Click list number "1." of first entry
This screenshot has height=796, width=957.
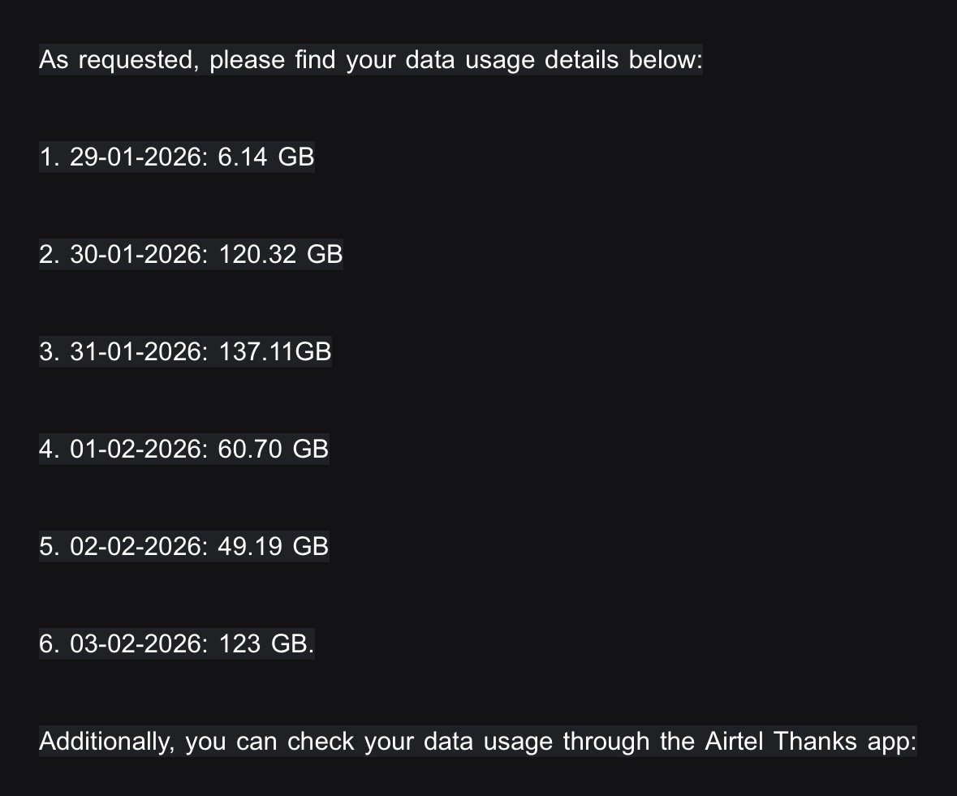tap(49, 157)
